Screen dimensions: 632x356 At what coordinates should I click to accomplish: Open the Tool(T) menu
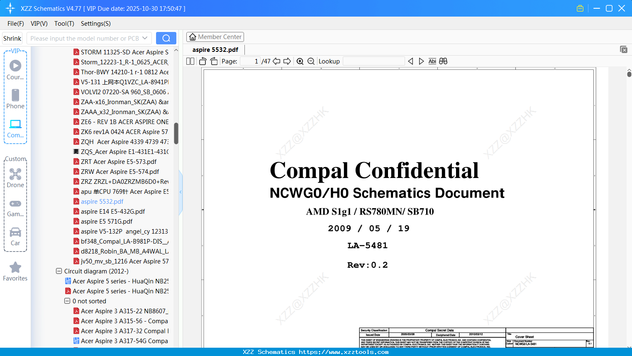tap(64, 24)
